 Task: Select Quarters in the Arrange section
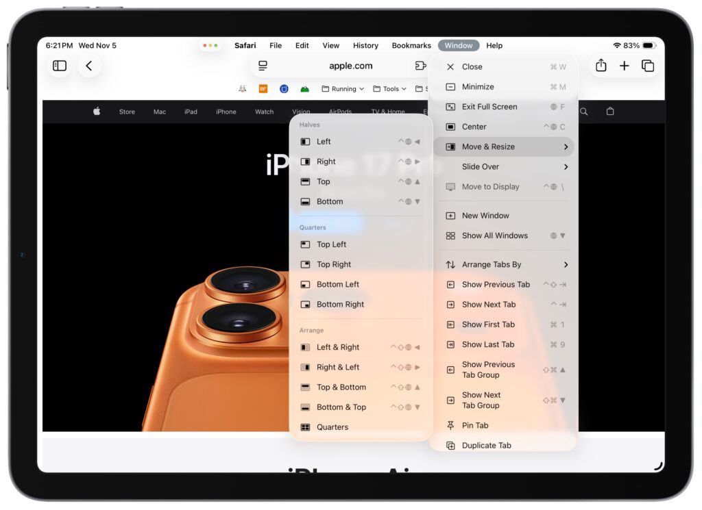click(332, 426)
